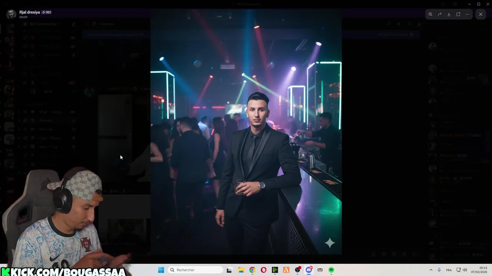The width and height of the screenshot is (492, 276).
Task: Open the app icon next to Discord in taskbar
Action: [x=320, y=270]
